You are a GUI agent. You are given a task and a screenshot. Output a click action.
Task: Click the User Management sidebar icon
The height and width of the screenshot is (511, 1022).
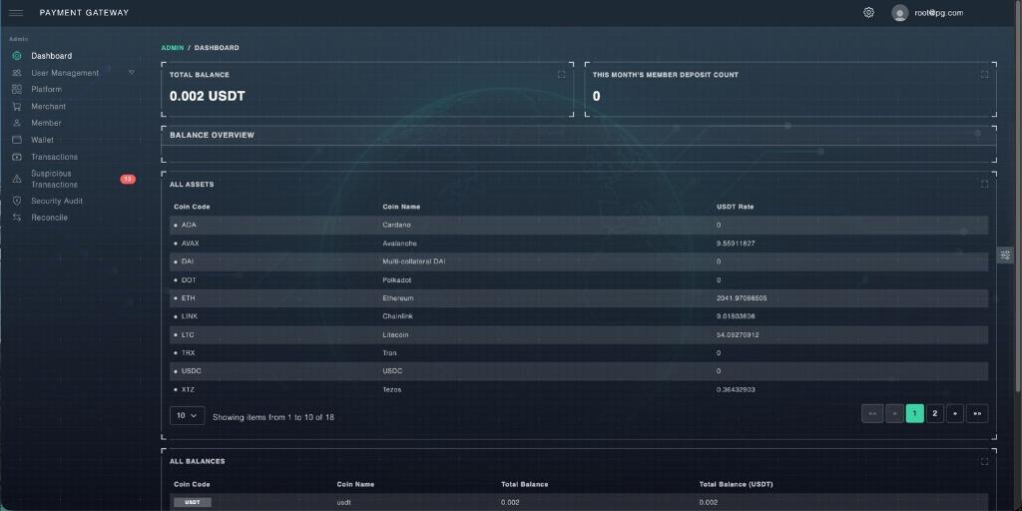17,73
